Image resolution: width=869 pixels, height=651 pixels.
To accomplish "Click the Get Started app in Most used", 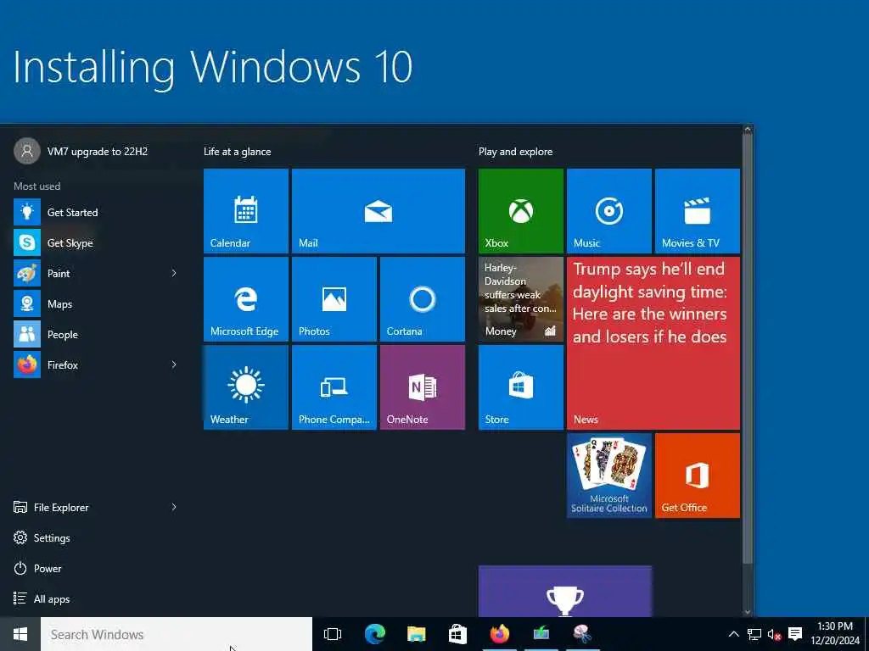I will [x=95, y=212].
